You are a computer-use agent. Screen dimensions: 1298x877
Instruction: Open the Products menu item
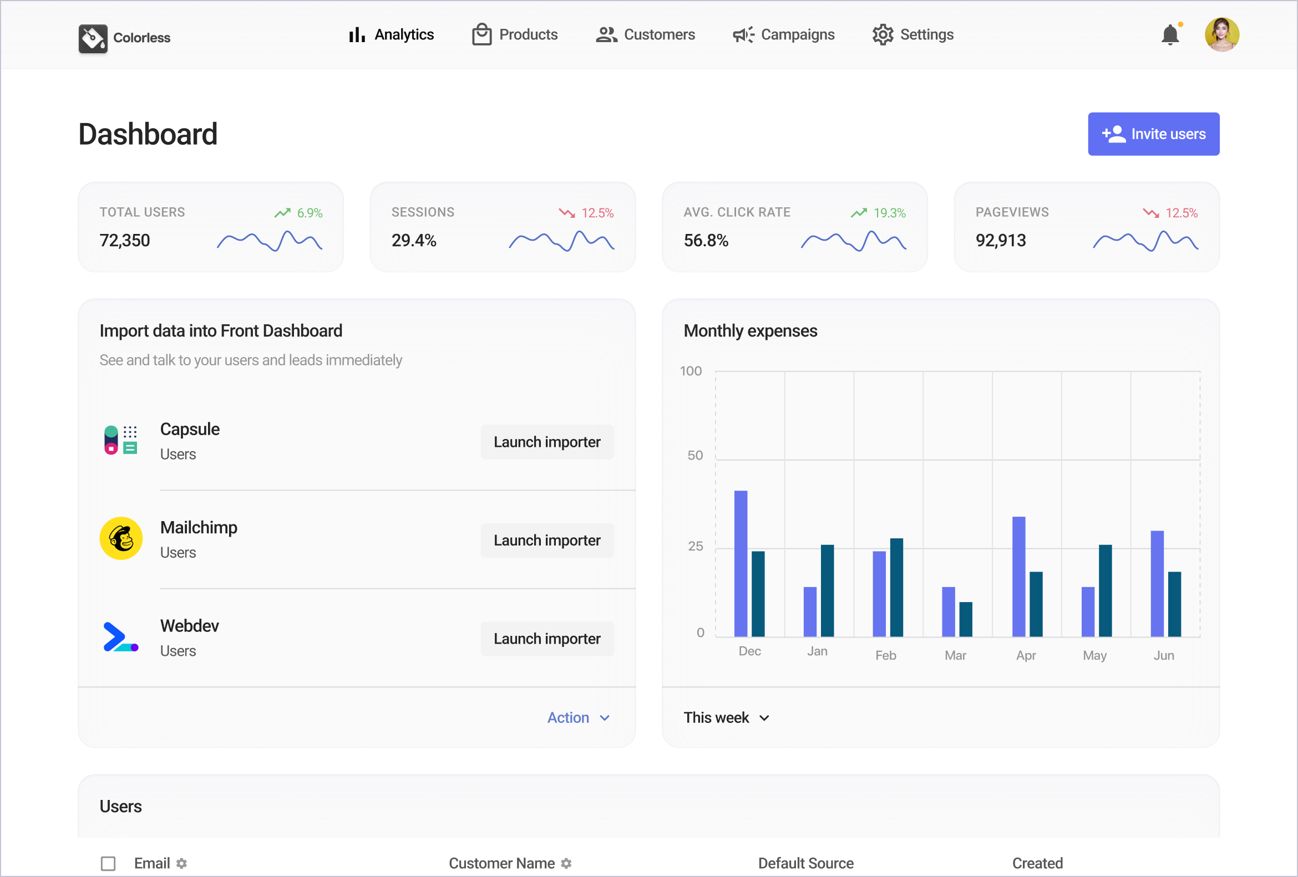click(x=514, y=34)
